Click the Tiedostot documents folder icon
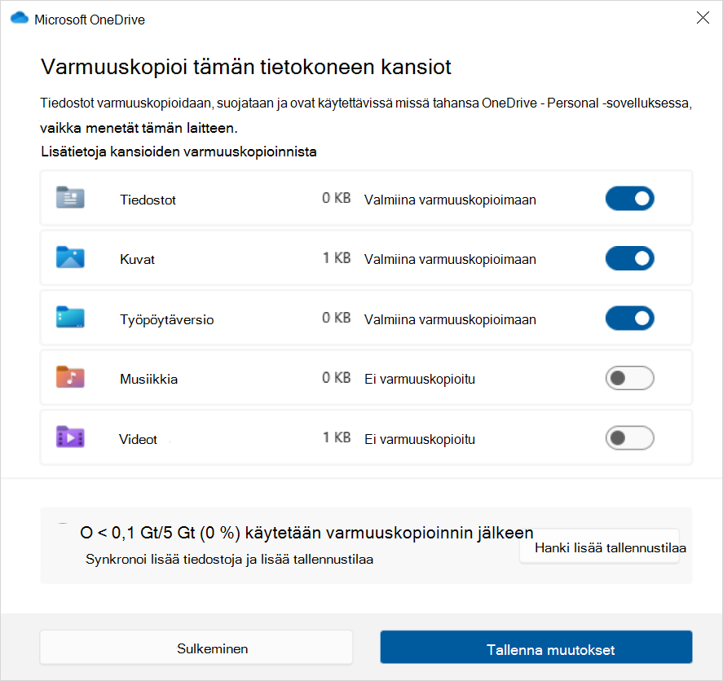This screenshot has width=723, height=681. 70,198
